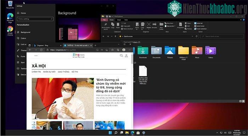Click the Find a setting search box
Screen dimensions: 248x136
click(35, 19)
